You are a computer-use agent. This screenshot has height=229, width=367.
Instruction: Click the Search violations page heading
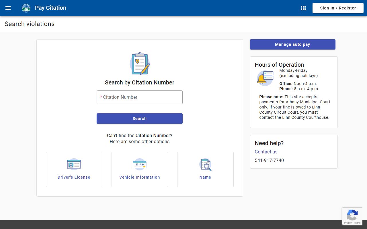30,24
